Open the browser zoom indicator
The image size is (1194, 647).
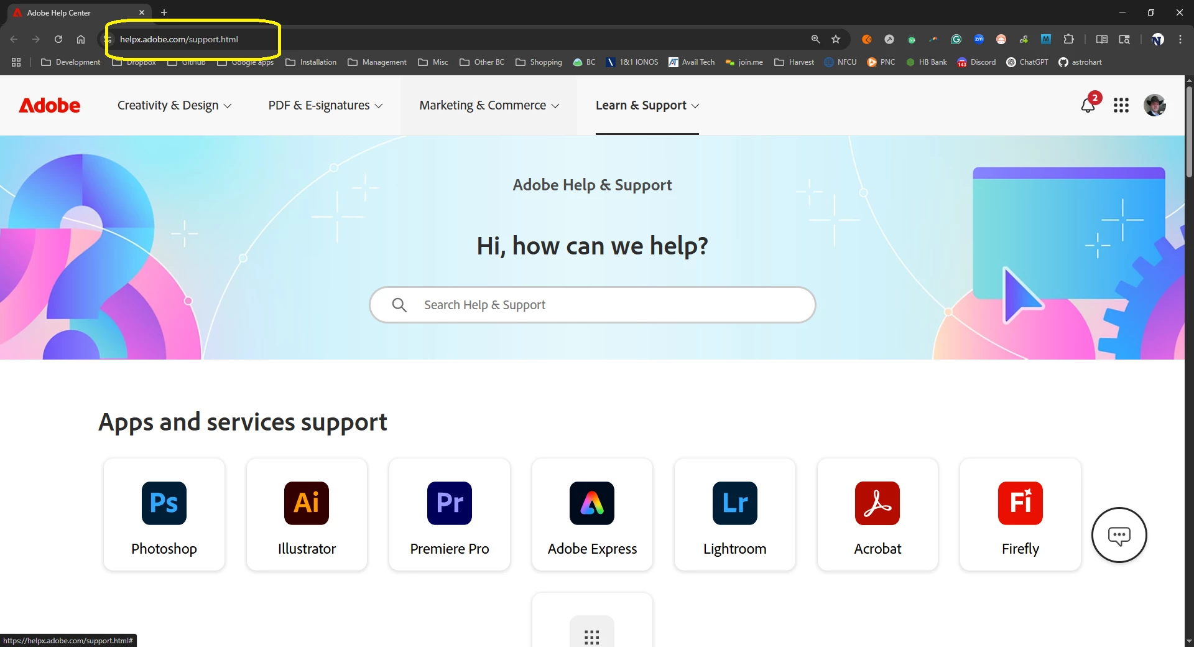pyautogui.click(x=815, y=39)
